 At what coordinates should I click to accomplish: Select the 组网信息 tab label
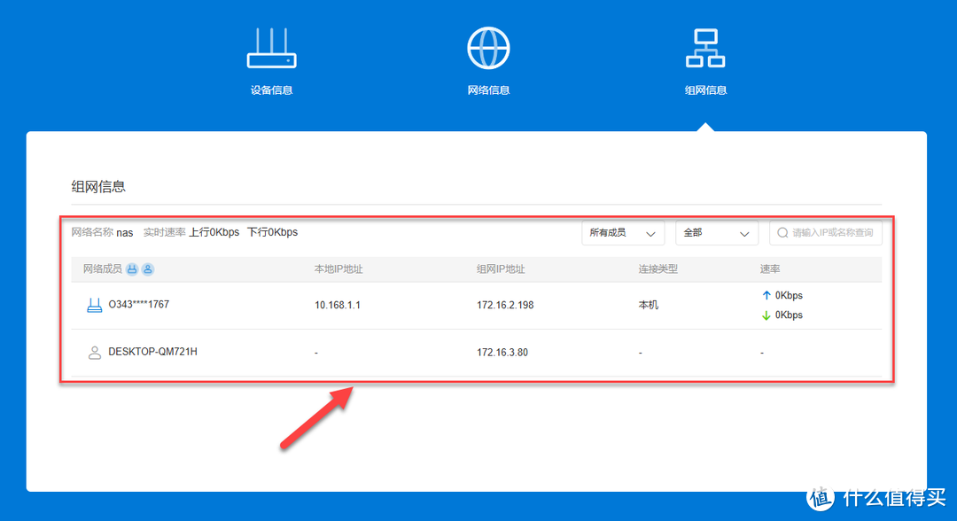705,90
